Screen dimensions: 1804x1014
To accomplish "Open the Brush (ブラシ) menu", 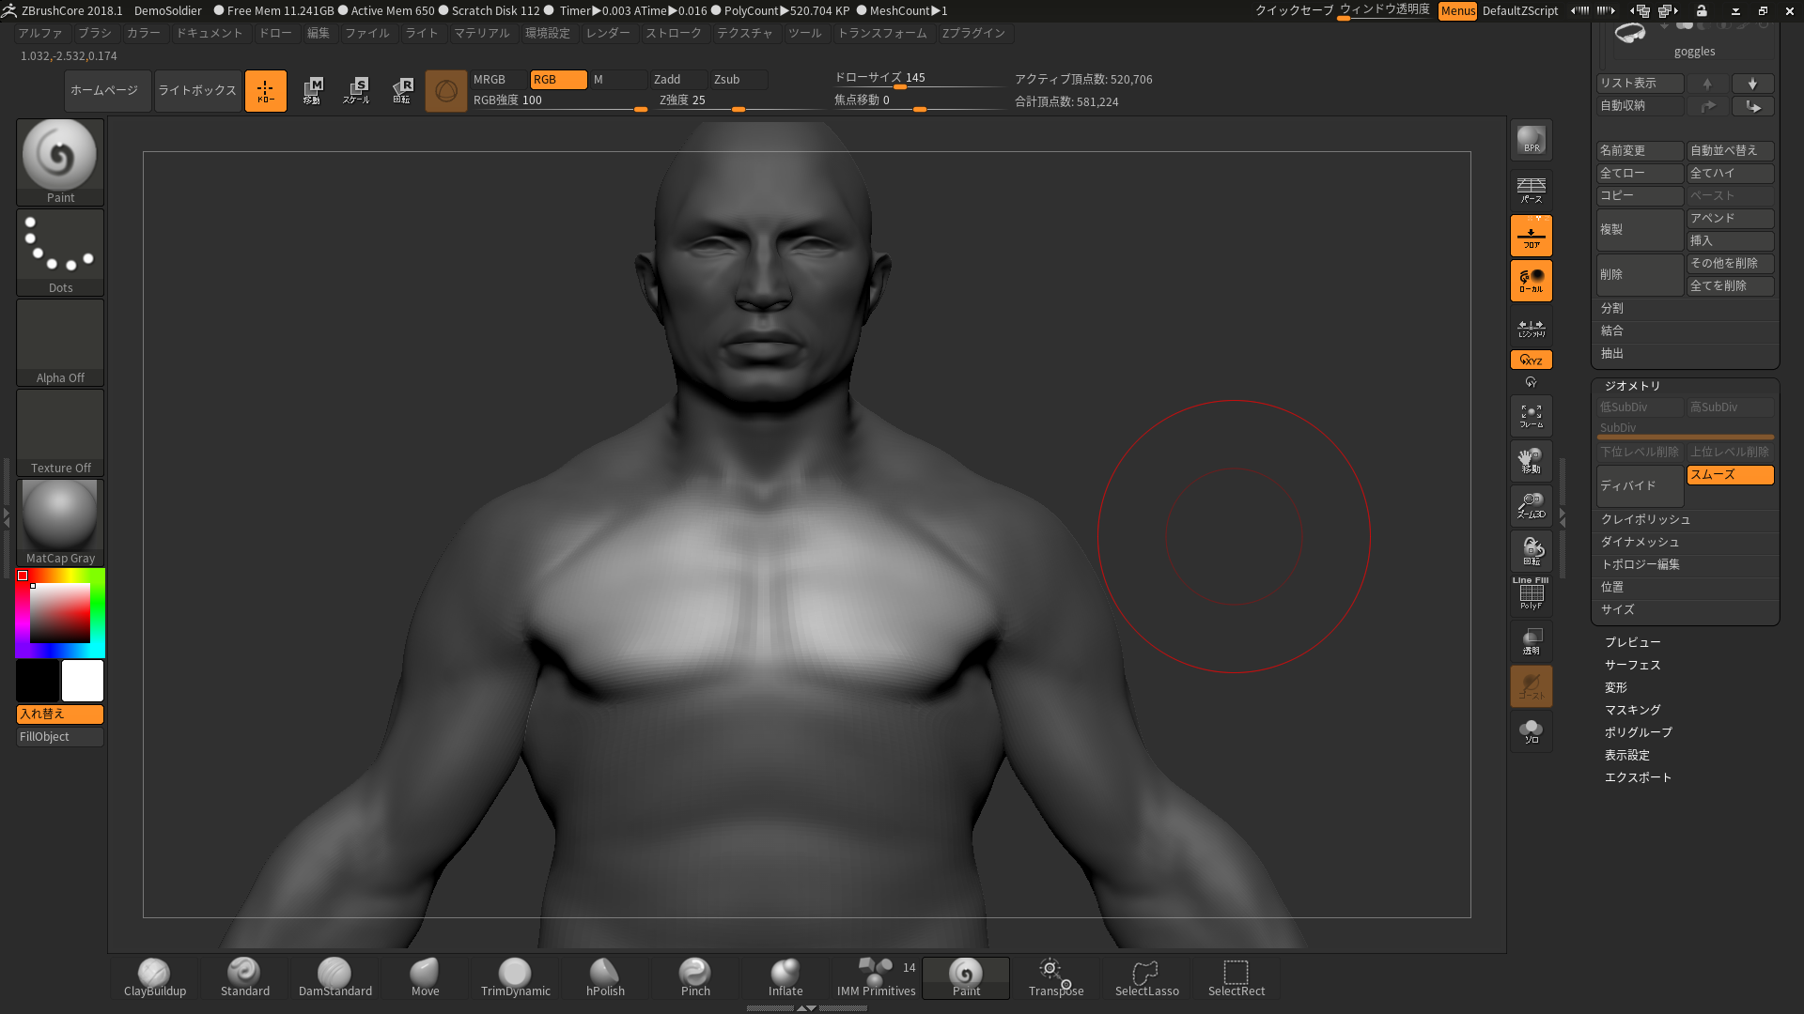I will (95, 33).
